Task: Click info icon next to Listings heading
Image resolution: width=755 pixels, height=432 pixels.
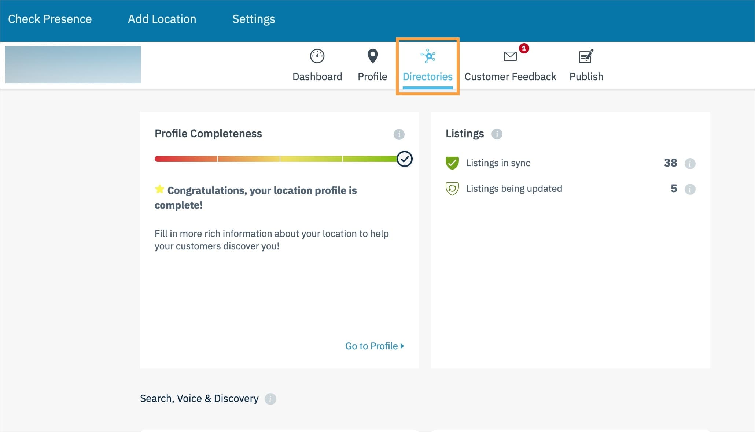Action: coord(497,134)
